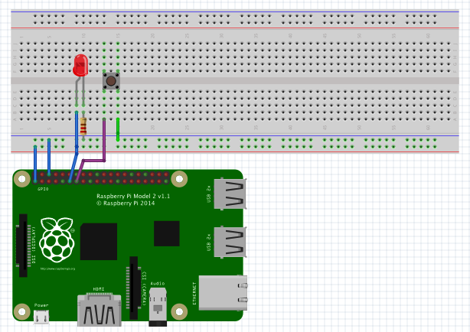This screenshot has height=332, width=470.
Task: Click the "HDMI" label
Action: (x=99, y=289)
